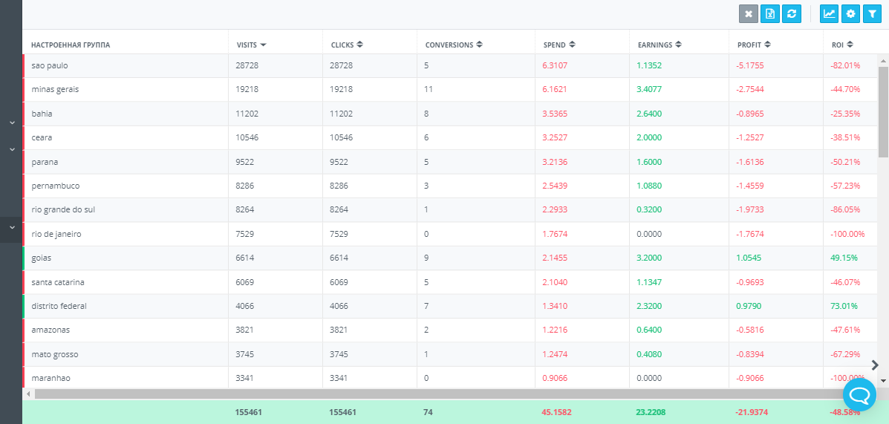The height and width of the screenshot is (424, 889).
Task: Click santa catarina clicks value 6069
Action: pos(339,281)
